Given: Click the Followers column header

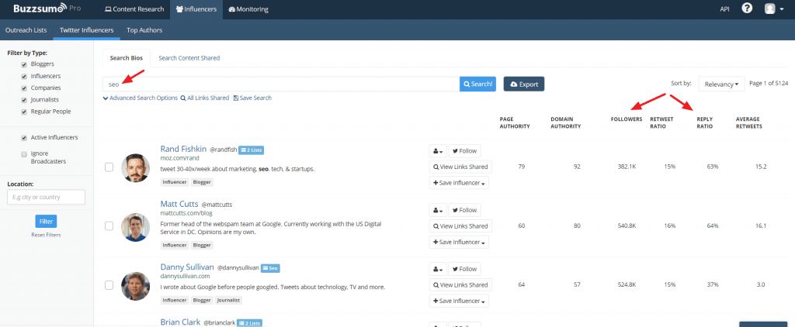Looking at the screenshot, I should click(627, 119).
